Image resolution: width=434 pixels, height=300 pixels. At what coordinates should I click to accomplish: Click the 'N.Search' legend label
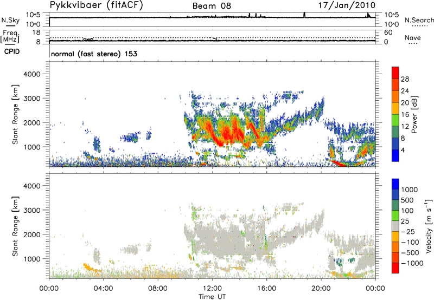[419, 20]
